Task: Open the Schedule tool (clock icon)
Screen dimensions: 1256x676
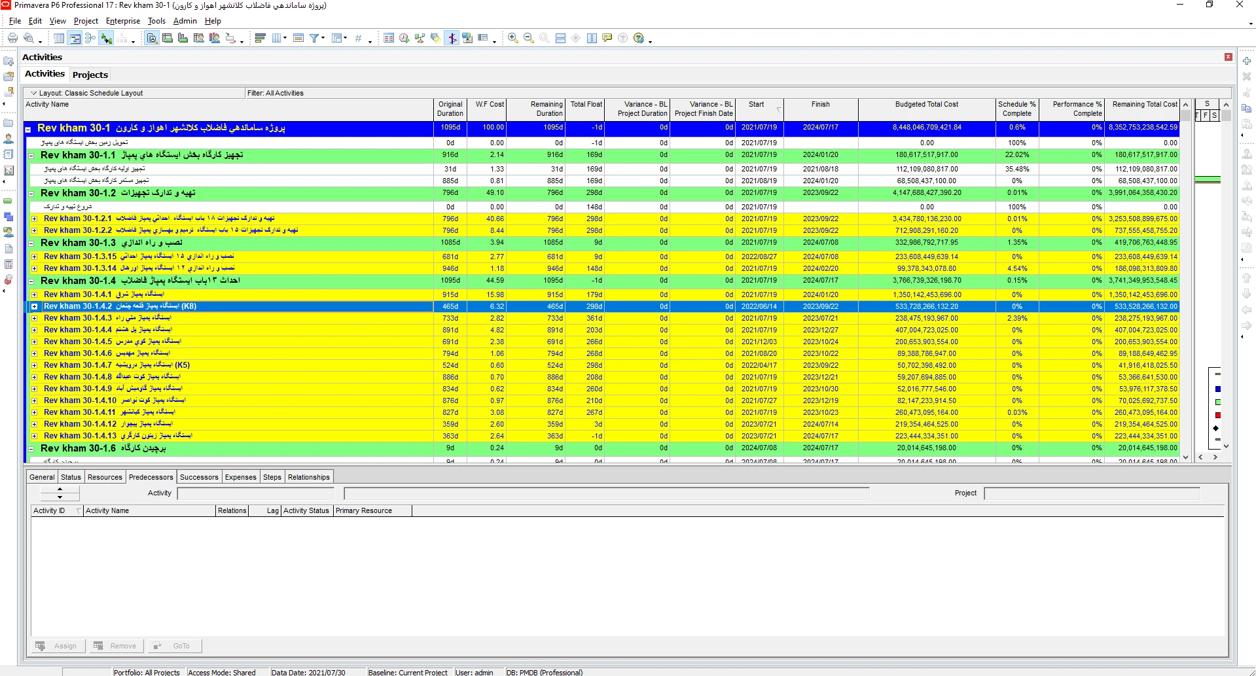Action: 404,39
